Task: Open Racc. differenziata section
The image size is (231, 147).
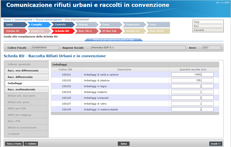Action: 20,77
